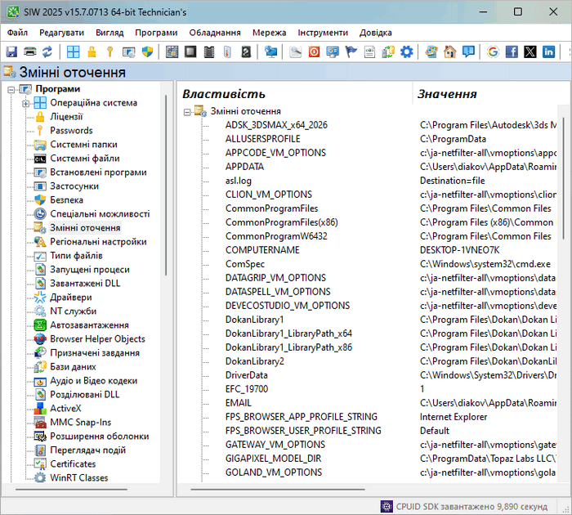Select Регіональні настройки in the tree

[99, 242]
